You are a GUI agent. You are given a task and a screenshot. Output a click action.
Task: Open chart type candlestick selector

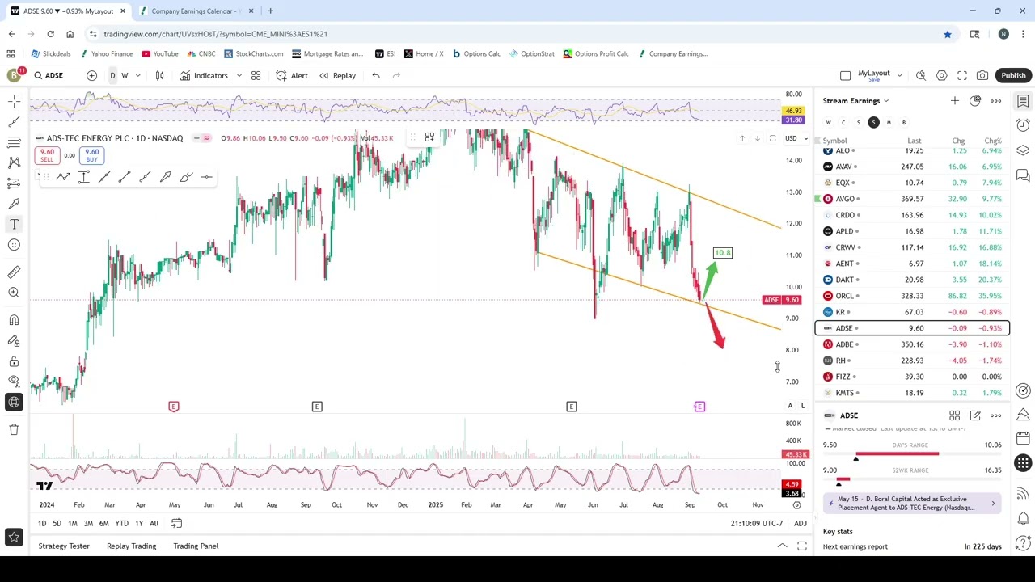[159, 75]
